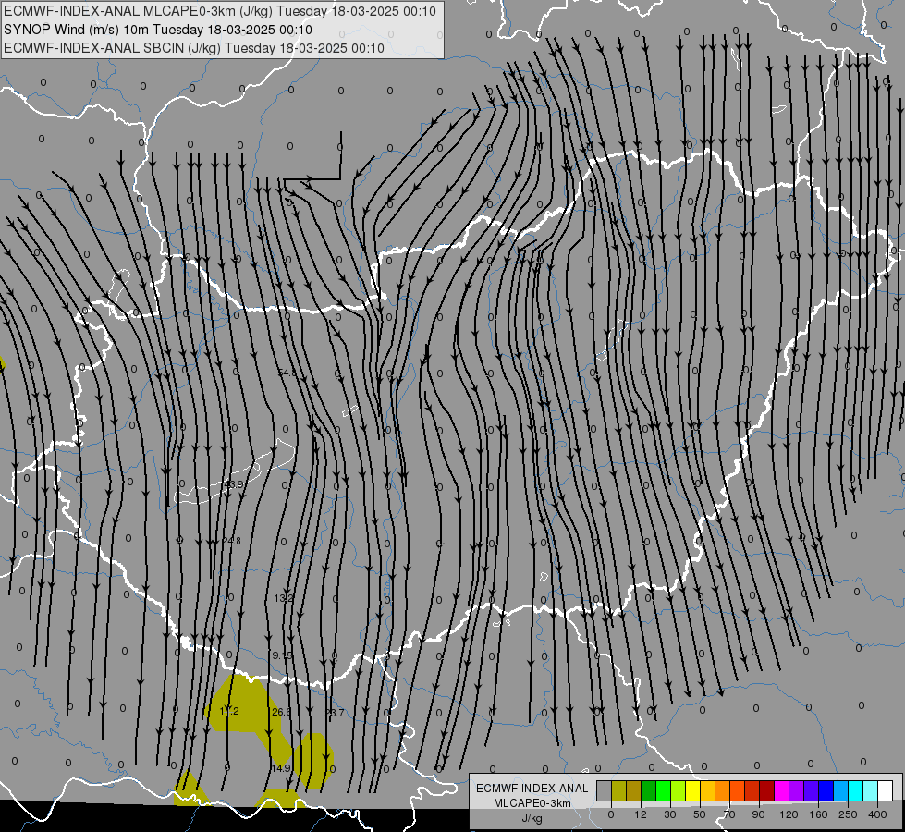Pick the magenta legend swatch
This screenshot has width=905, height=832.
click(x=782, y=790)
